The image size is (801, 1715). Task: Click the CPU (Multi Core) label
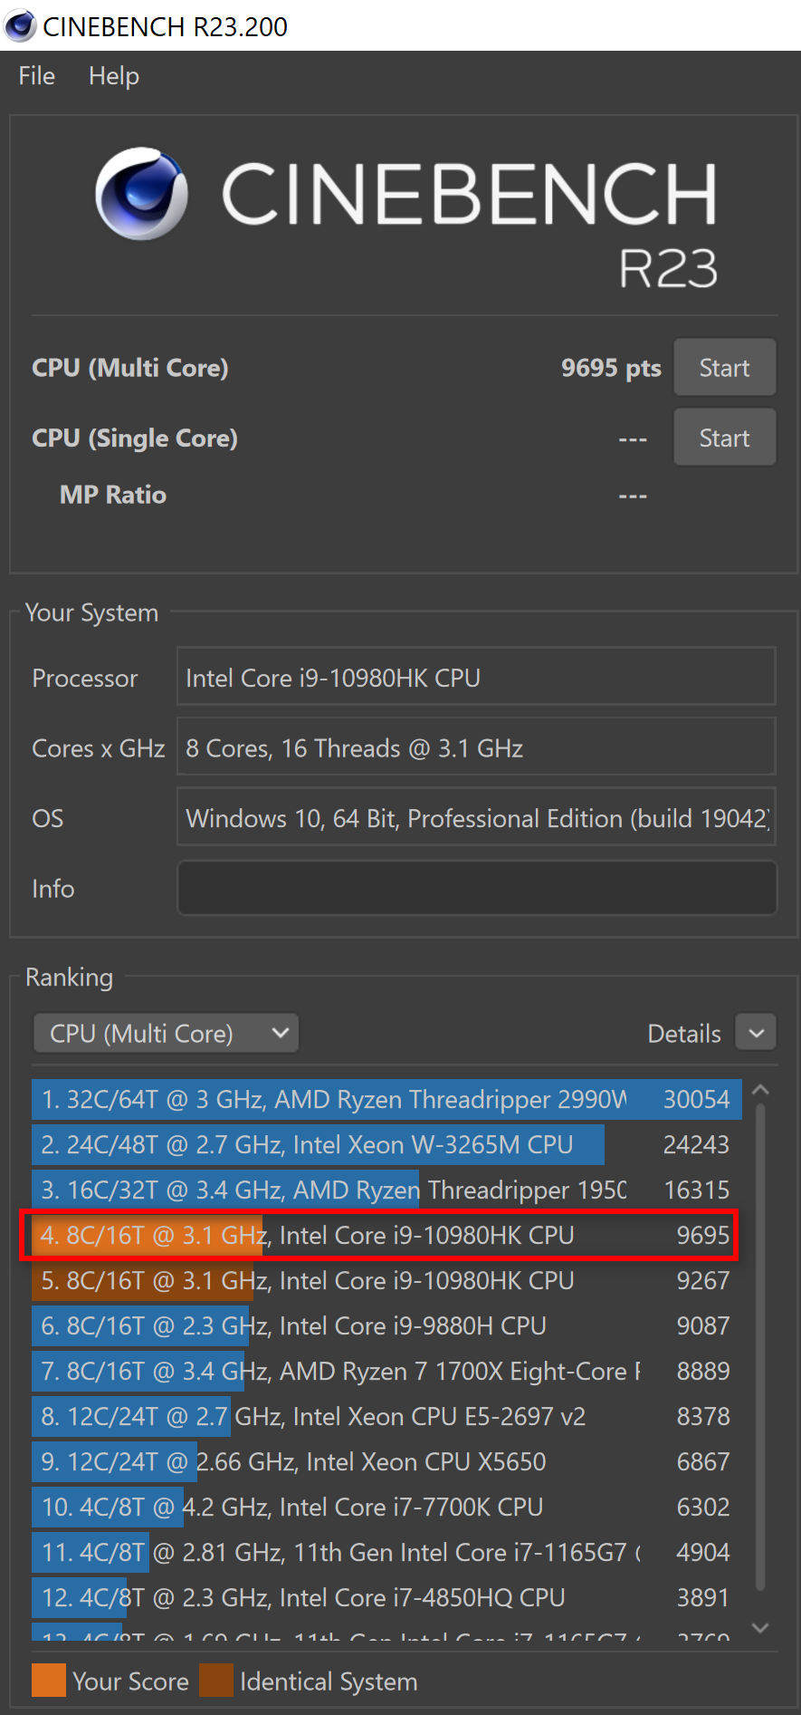(x=130, y=368)
